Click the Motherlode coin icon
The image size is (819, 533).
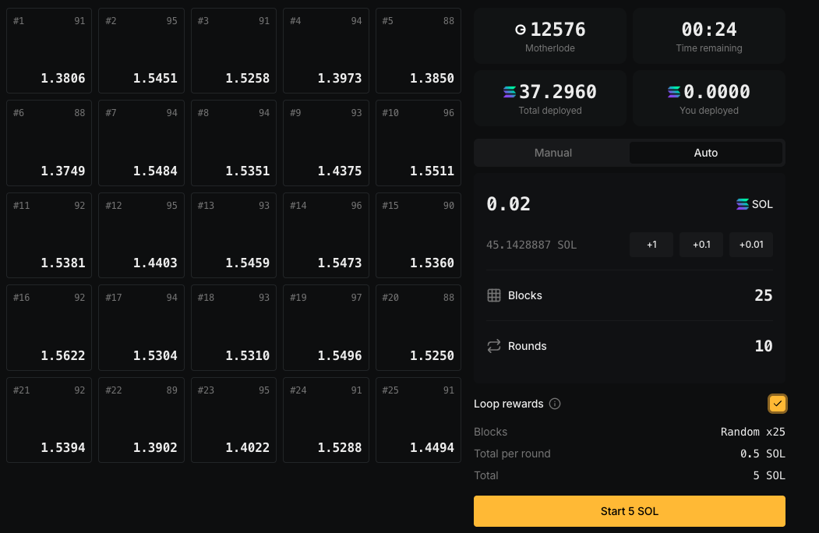click(521, 30)
